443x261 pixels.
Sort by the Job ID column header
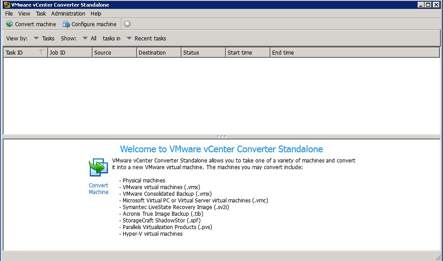point(70,53)
